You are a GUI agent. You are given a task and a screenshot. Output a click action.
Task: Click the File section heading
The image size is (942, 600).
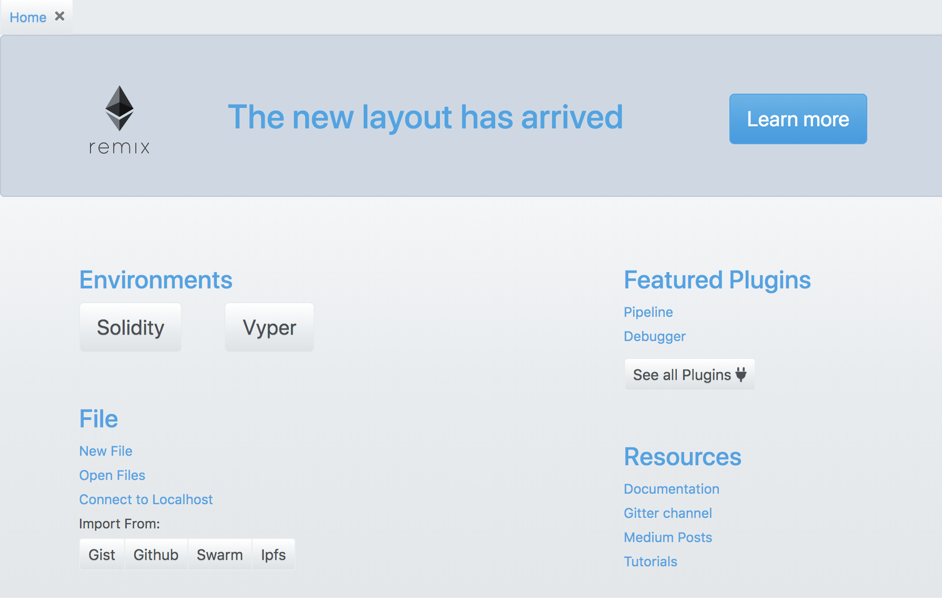[x=98, y=419]
